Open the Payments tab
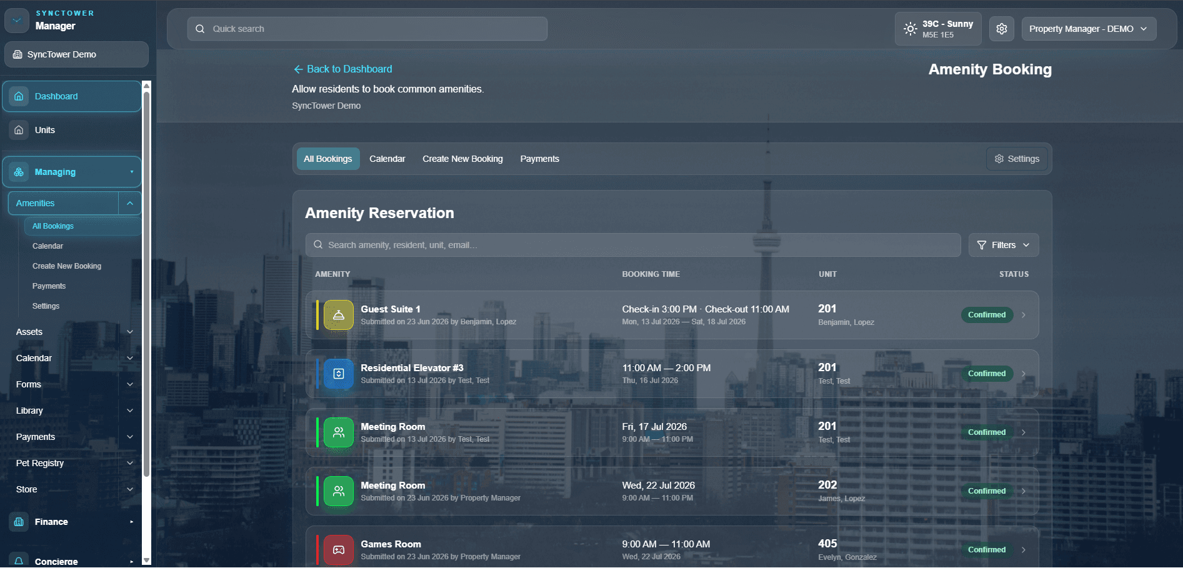The image size is (1183, 568). [540, 159]
